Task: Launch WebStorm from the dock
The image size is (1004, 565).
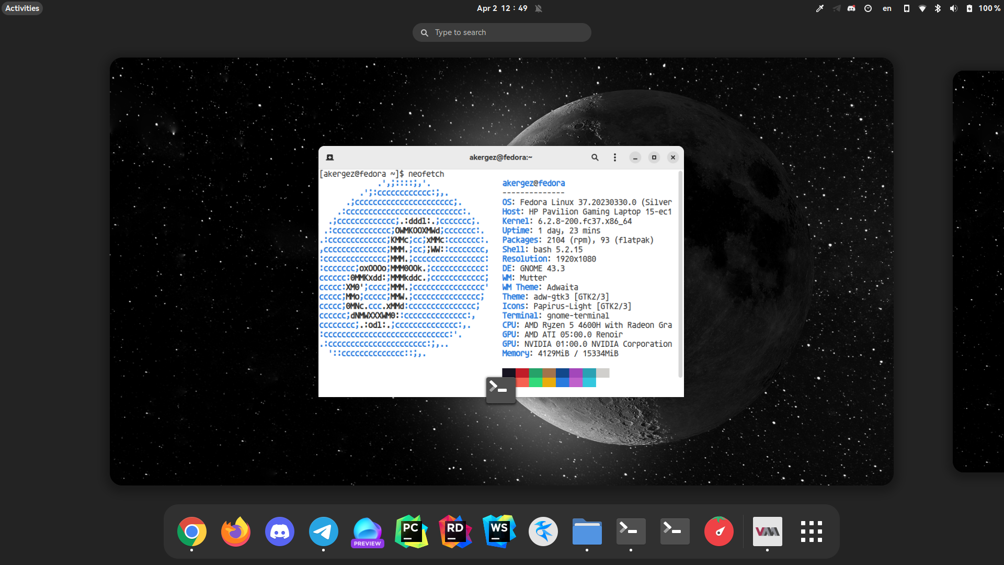Action: click(499, 532)
